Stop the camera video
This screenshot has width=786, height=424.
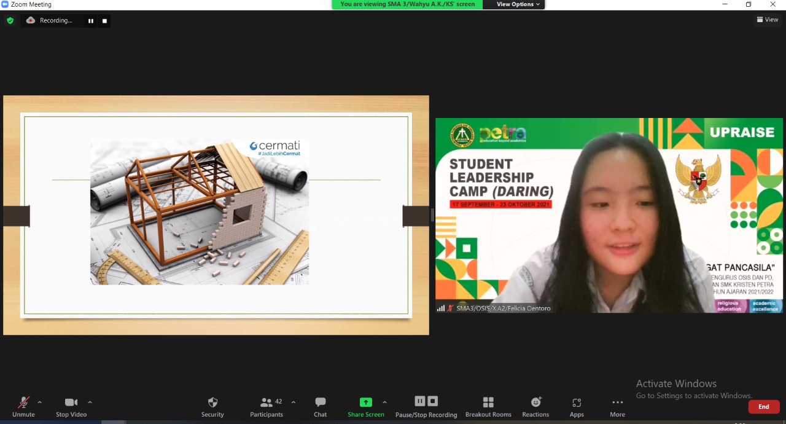point(71,407)
